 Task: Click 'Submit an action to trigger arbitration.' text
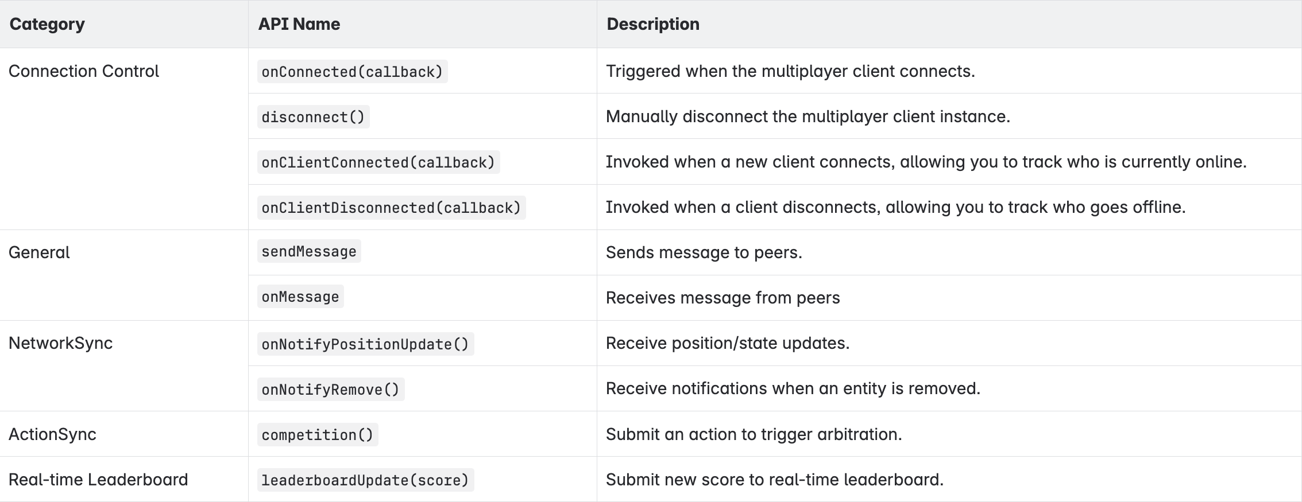pos(754,434)
